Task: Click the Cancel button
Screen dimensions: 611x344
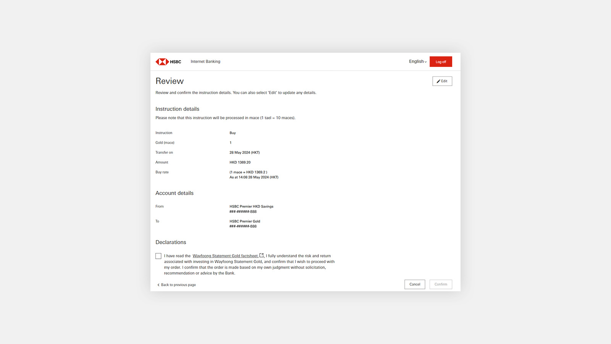Action: tap(415, 284)
